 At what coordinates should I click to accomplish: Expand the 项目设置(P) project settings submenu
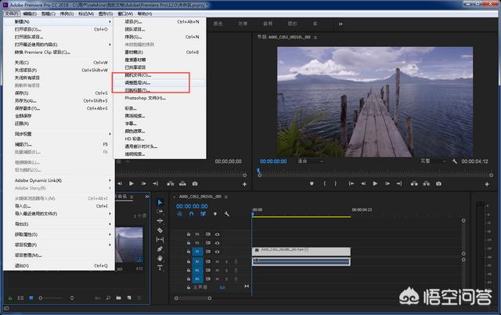pos(59,244)
